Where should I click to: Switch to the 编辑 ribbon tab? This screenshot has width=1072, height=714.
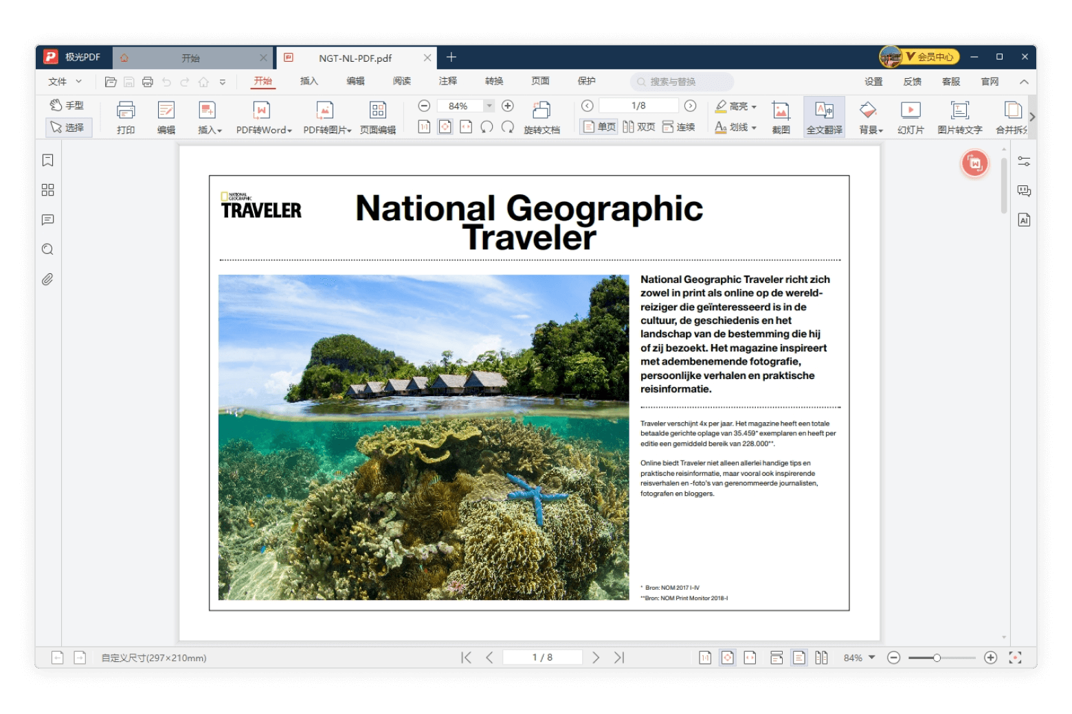pyautogui.click(x=355, y=81)
